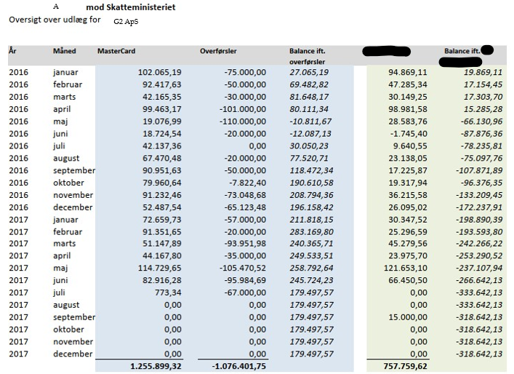
Task: Click the Overførsler column header
Action: (x=218, y=51)
